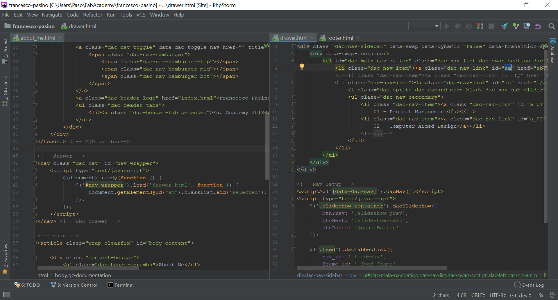Screen dimensions: 558x300
Task: Collapse the dacTabbedList call at line 60
Action: point(294,250)
